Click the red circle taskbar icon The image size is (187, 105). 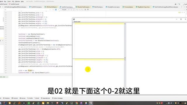[57, 103]
